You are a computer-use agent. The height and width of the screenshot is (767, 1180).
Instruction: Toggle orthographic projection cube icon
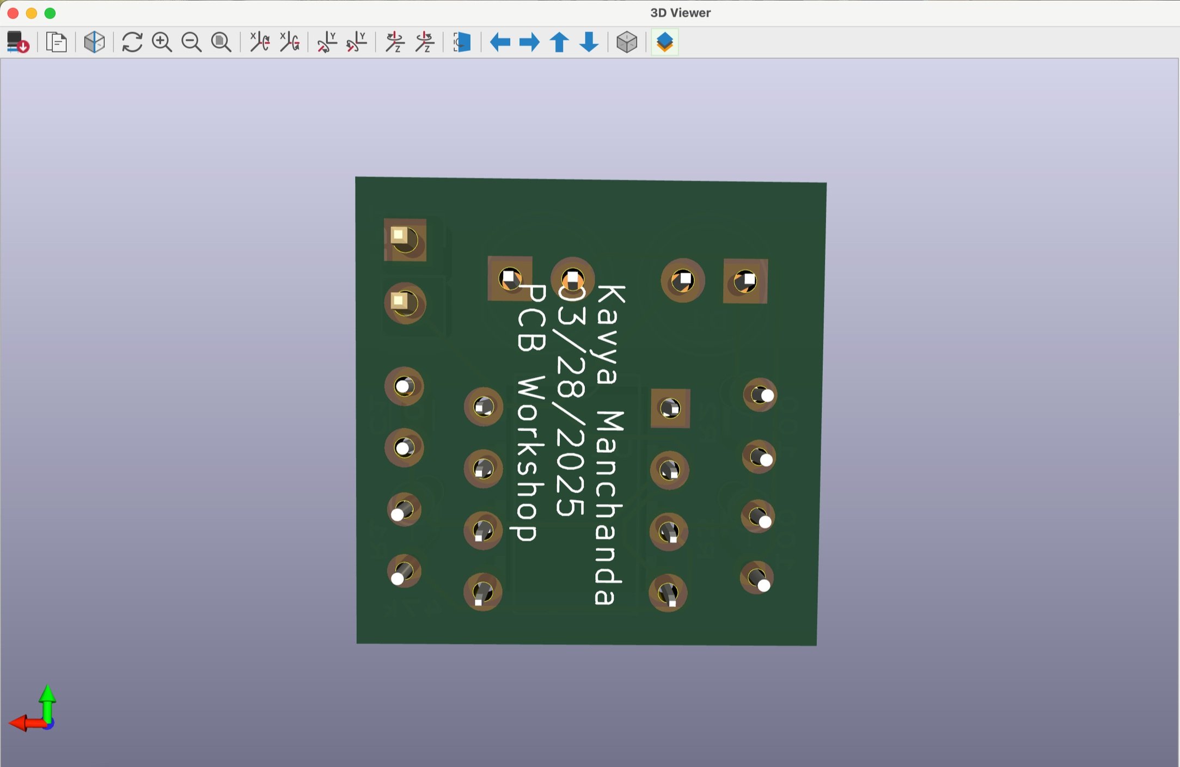pyautogui.click(x=627, y=42)
